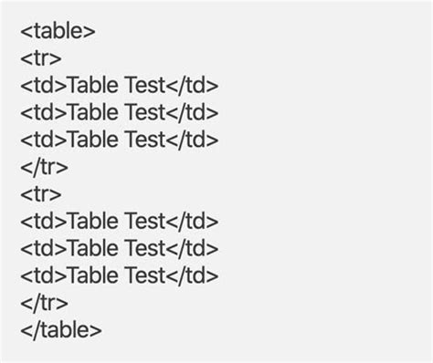Viewport: 433px width, 363px height.
Task: Click the word Table in the bottommost cell line
Action: pyautogui.click(x=92, y=275)
